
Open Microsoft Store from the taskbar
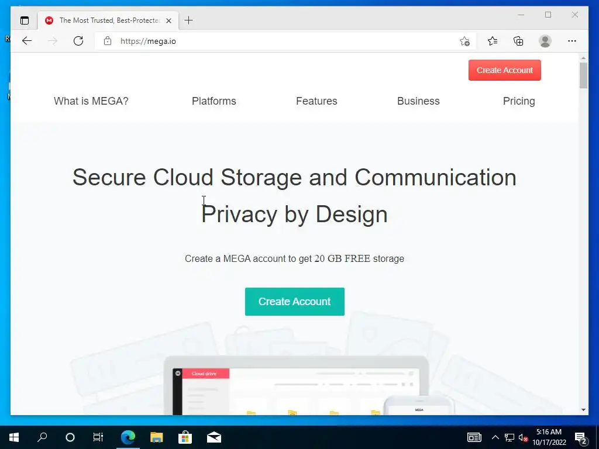coord(185,437)
